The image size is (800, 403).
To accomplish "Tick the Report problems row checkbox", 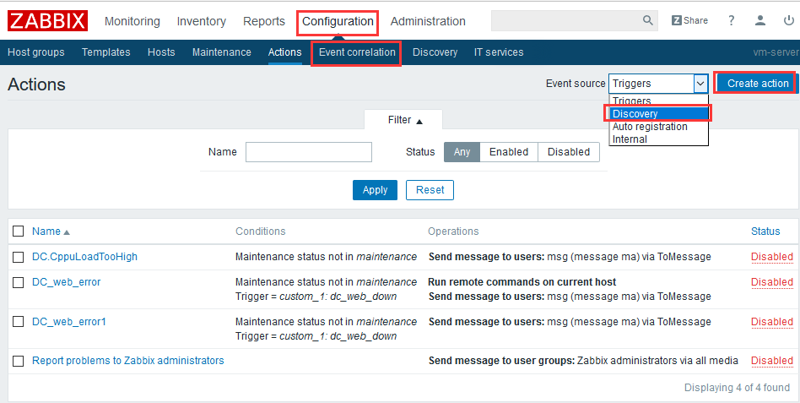I will [x=19, y=361].
